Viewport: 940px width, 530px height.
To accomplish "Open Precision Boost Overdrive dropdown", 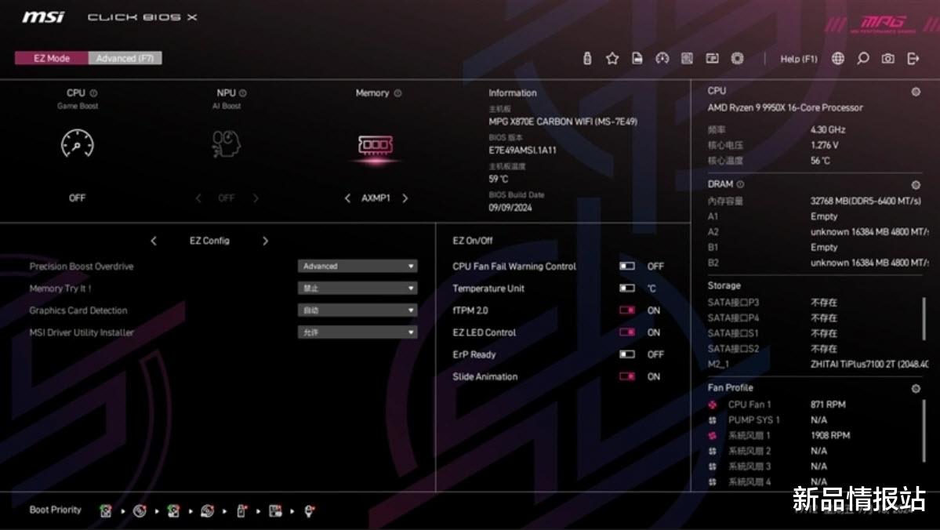I will (x=357, y=267).
